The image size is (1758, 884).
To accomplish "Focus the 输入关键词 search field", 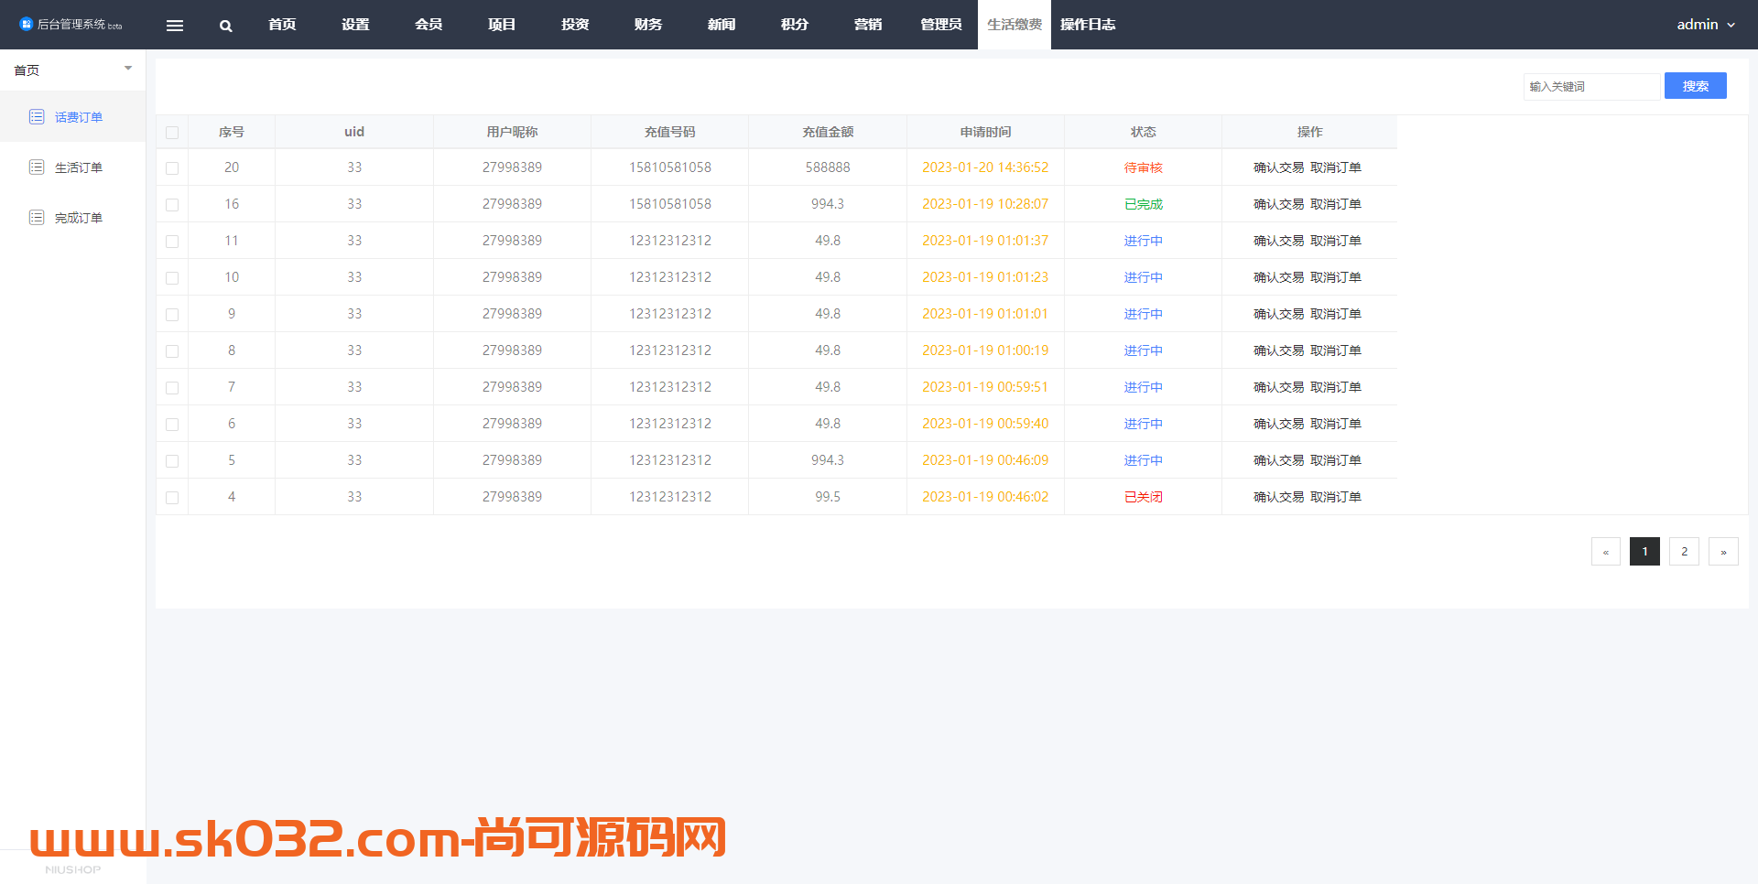I will click(1591, 86).
